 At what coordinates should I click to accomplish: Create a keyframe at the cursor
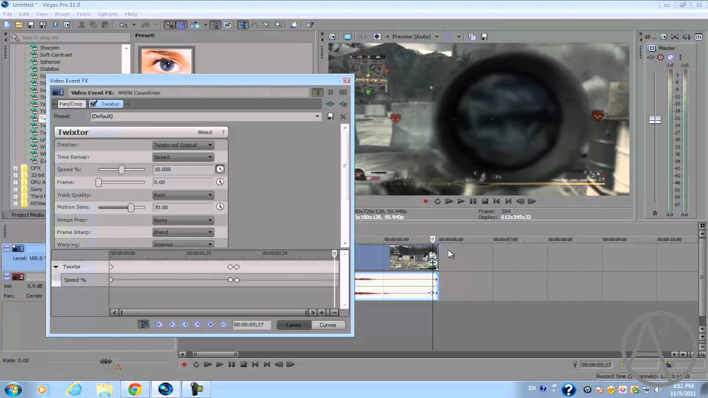click(x=210, y=324)
